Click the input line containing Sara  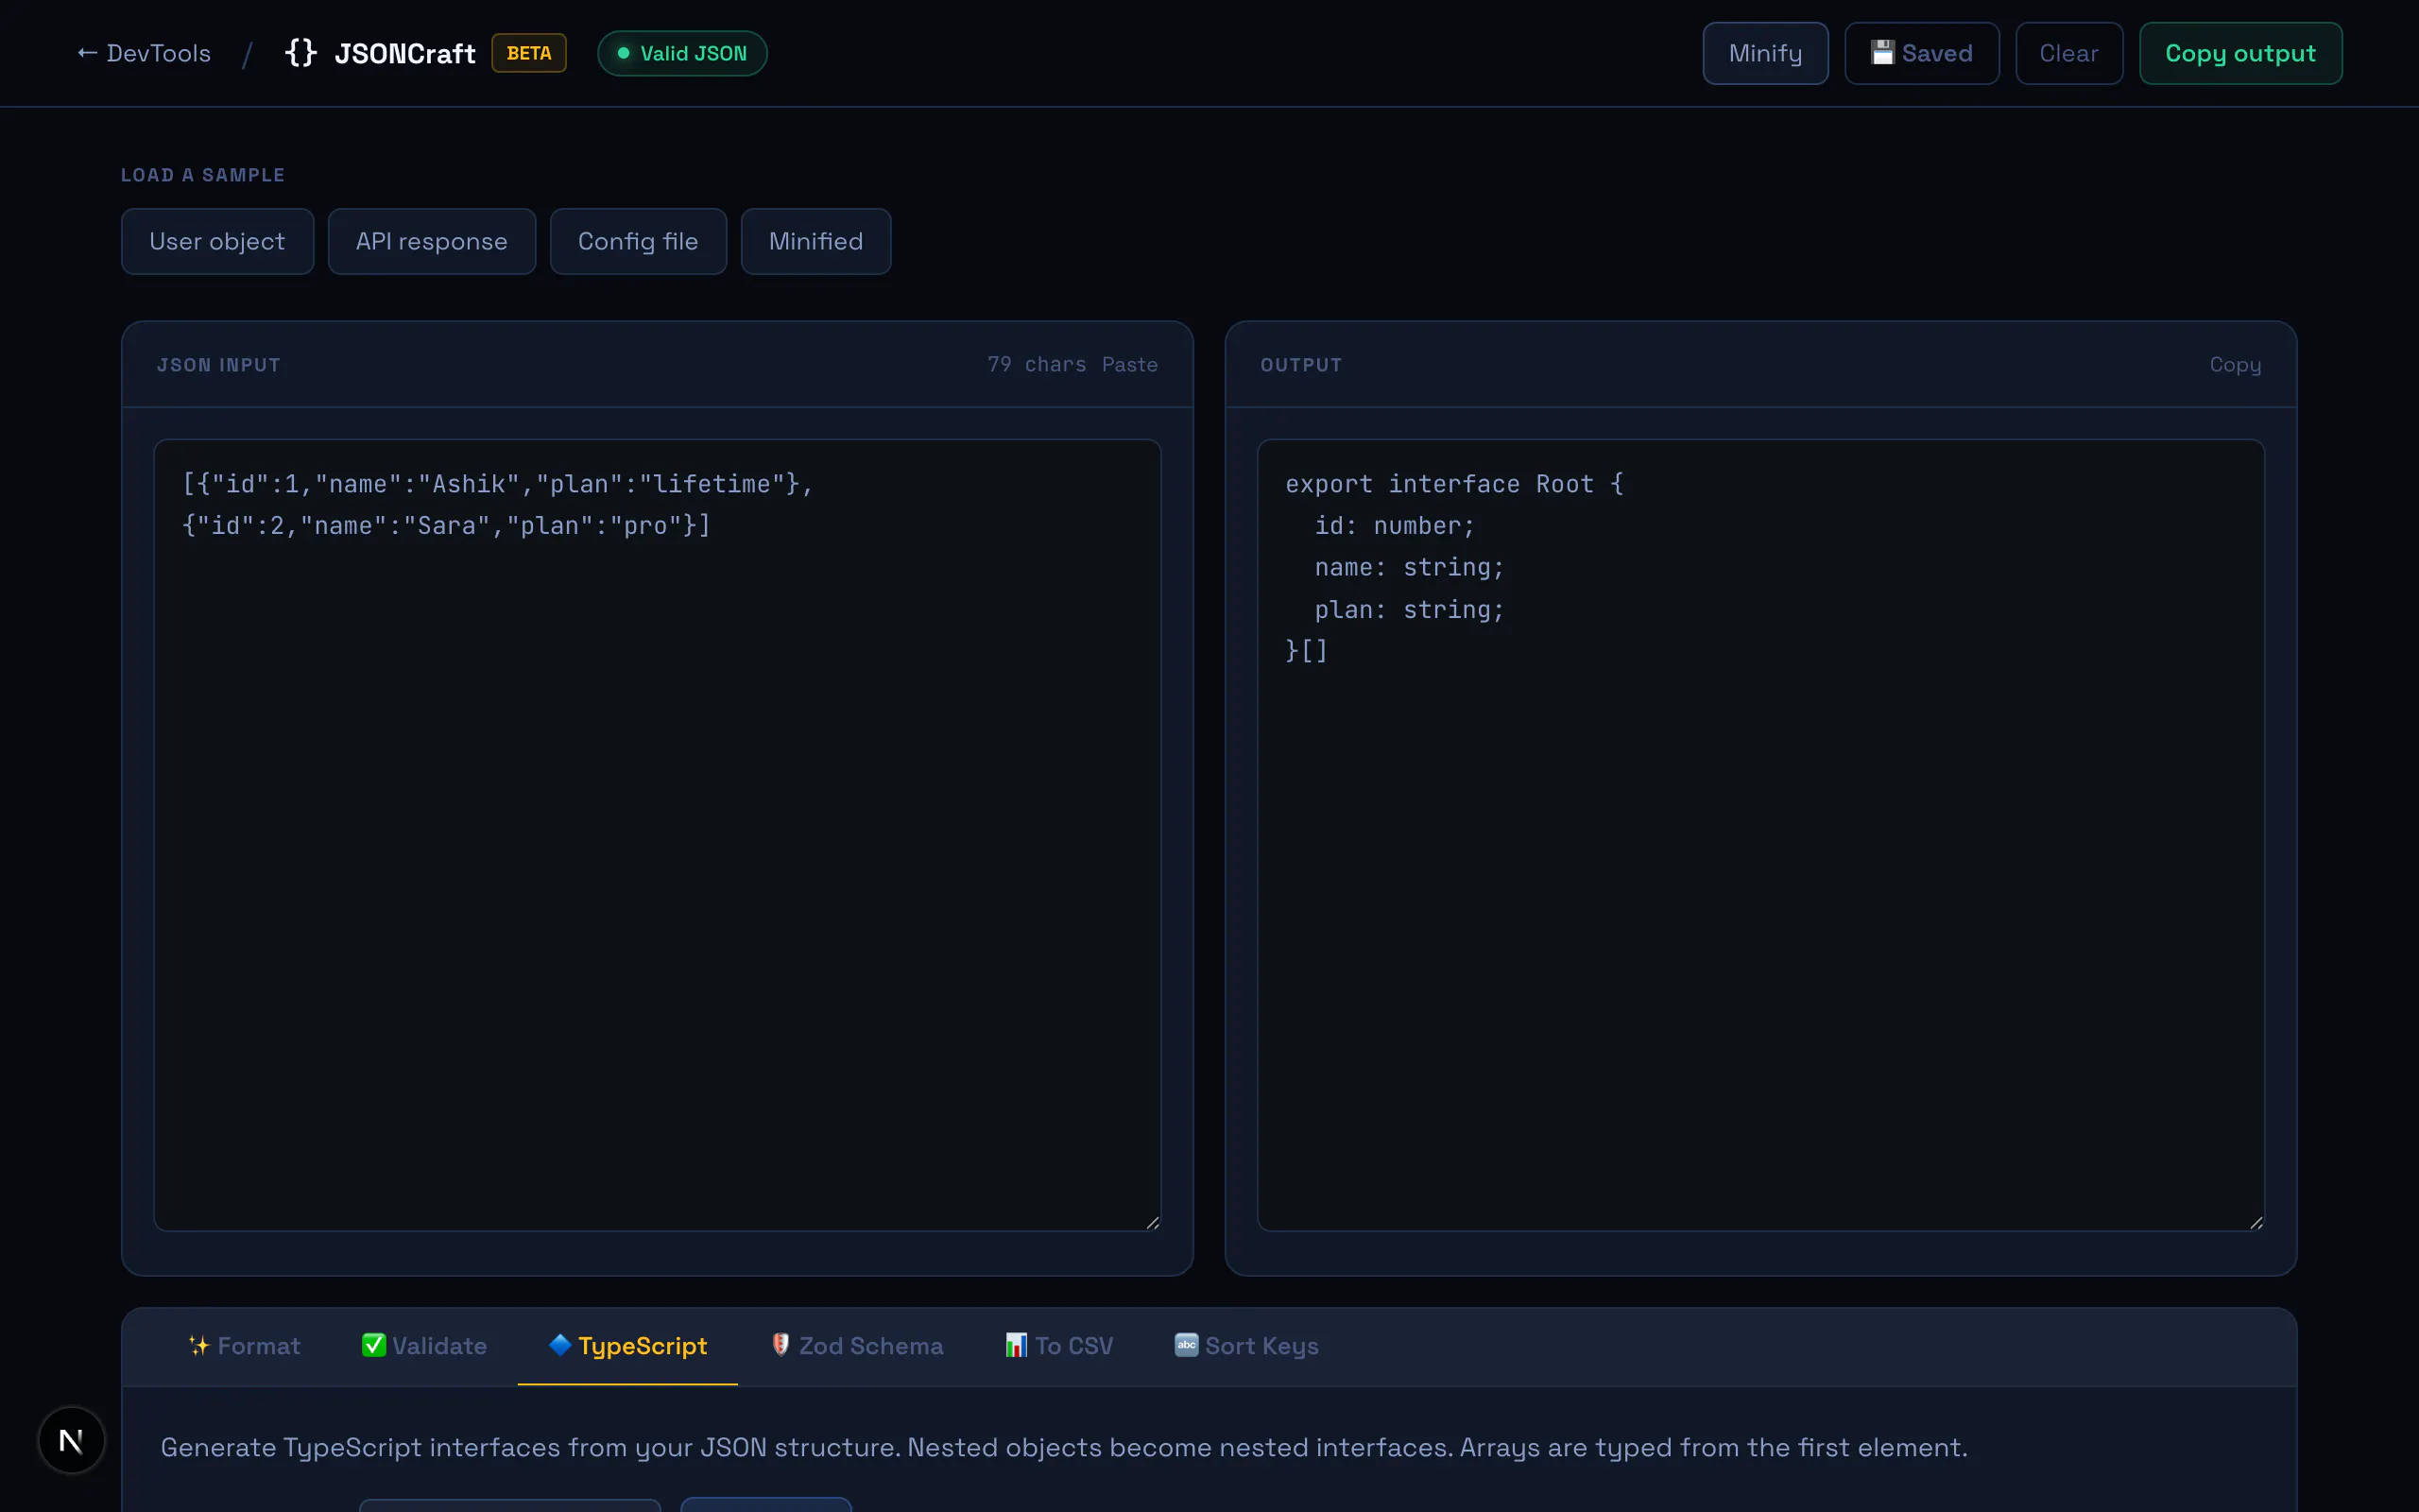[x=446, y=526]
